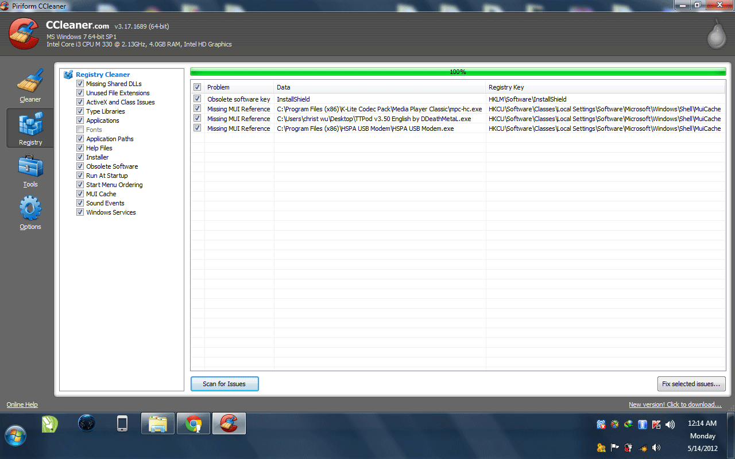Toggle the select-all checkbox in results header
The height and width of the screenshot is (459, 735).
pyautogui.click(x=198, y=87)
